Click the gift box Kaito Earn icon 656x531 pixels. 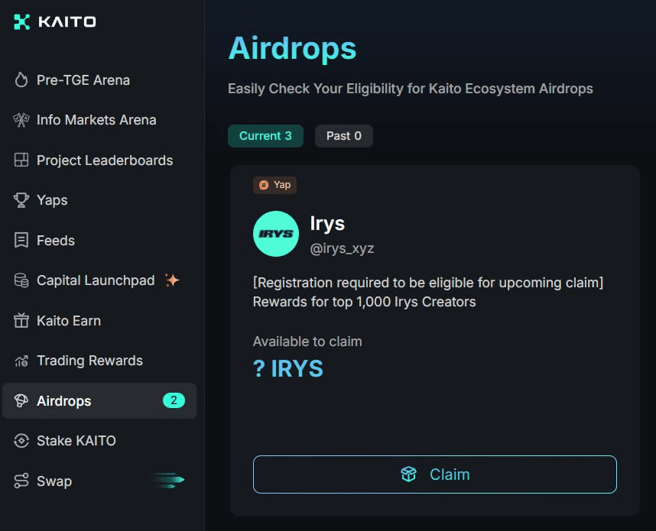point(21,321)
